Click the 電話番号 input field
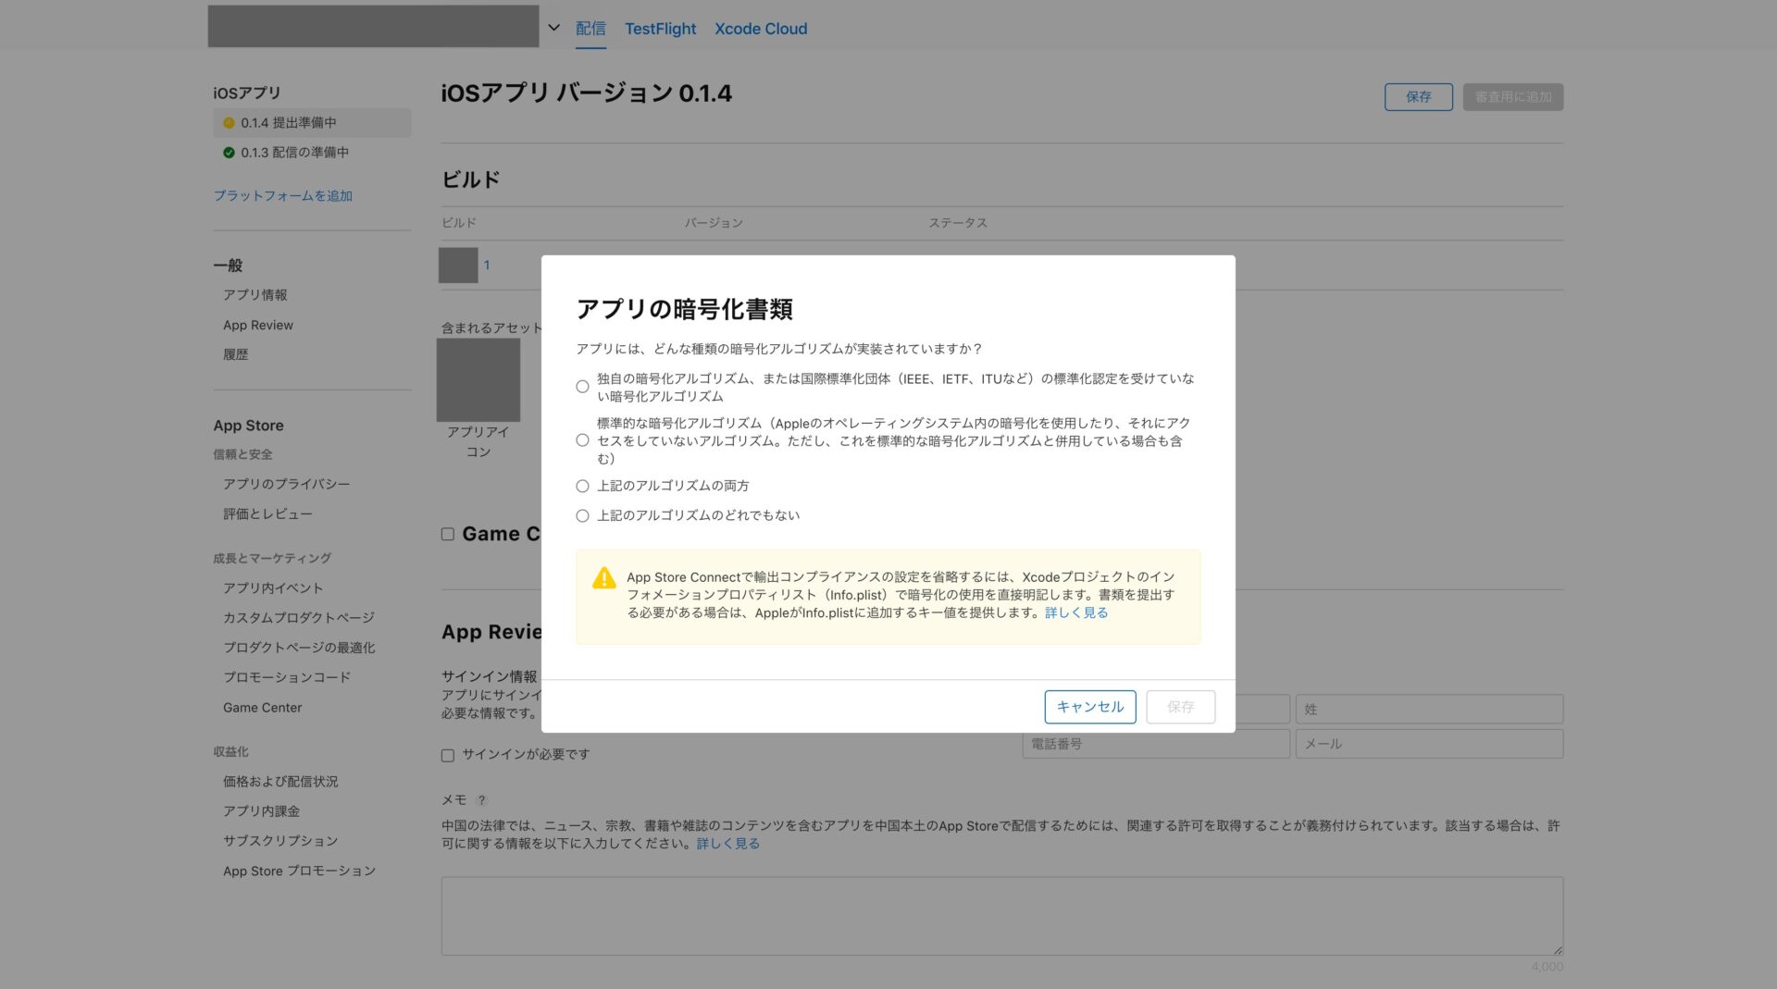 pyautogui.click(x=1156, y=744)
